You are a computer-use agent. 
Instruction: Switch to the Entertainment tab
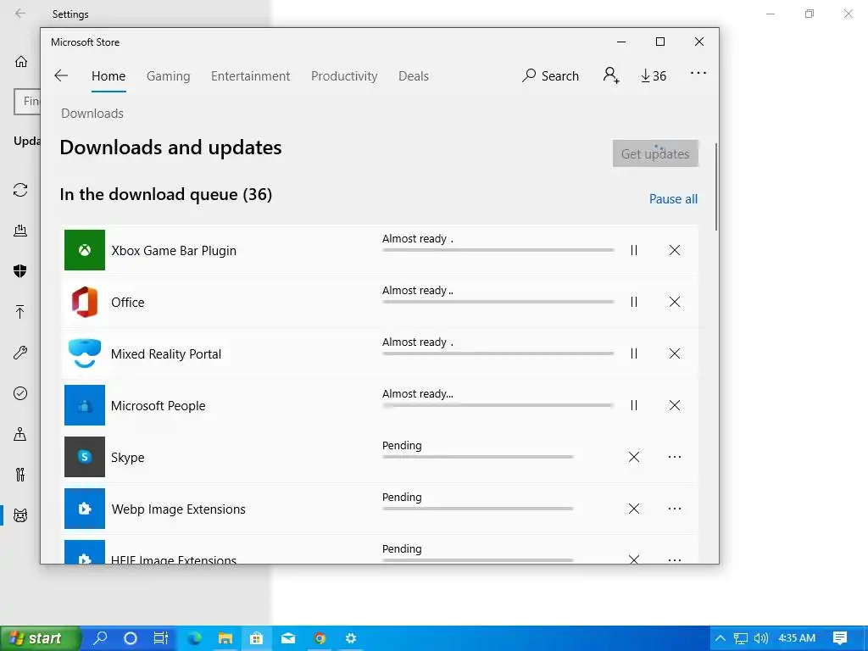click(x=250, y=75)
